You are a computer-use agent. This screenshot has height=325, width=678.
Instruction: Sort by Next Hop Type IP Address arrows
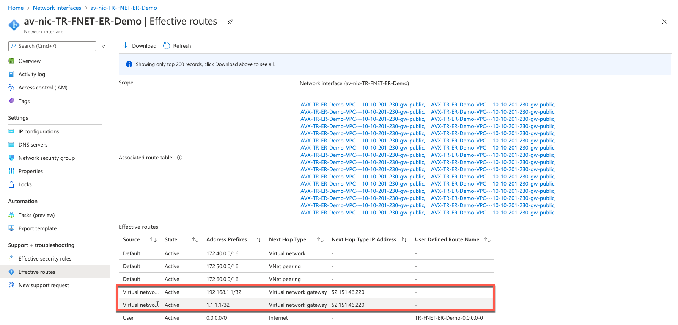click(404, 239)
